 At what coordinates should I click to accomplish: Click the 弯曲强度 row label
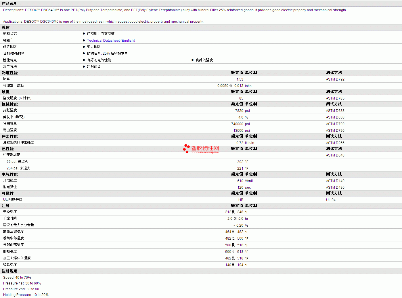(10, 130)
